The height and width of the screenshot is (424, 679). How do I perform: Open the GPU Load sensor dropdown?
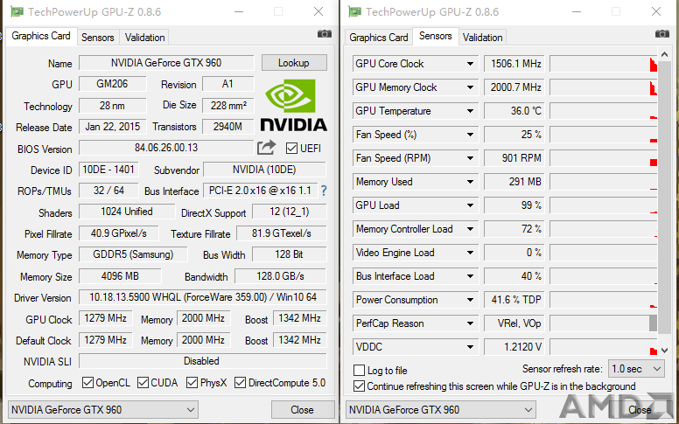tap(470, 205)
